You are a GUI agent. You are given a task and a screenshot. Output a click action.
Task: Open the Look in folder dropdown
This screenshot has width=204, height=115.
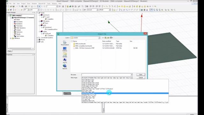tap(99, 38)
